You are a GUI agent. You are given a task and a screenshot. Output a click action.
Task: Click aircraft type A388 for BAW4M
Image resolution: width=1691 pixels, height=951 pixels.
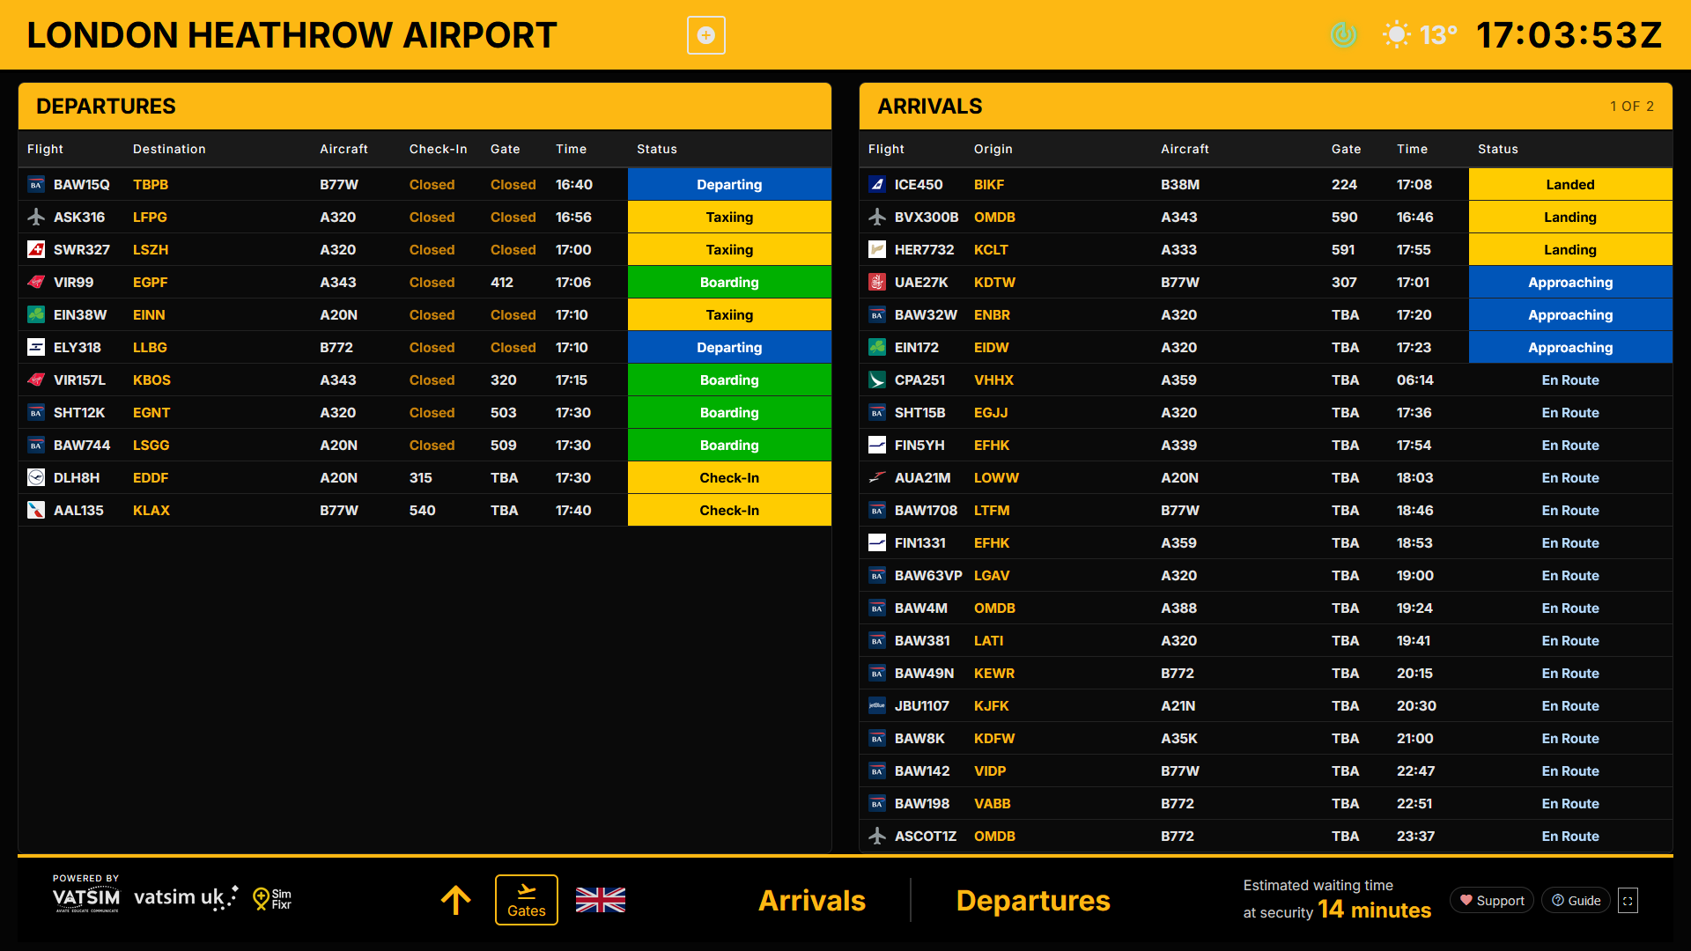(1178, 608)
